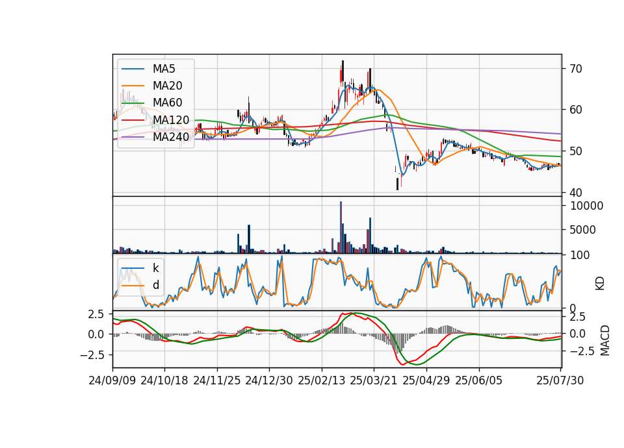The height and width of the screenshot is (448, 624).
Task: Click the purple MA240 legend line swatch
Action: [x=133, y=137]
